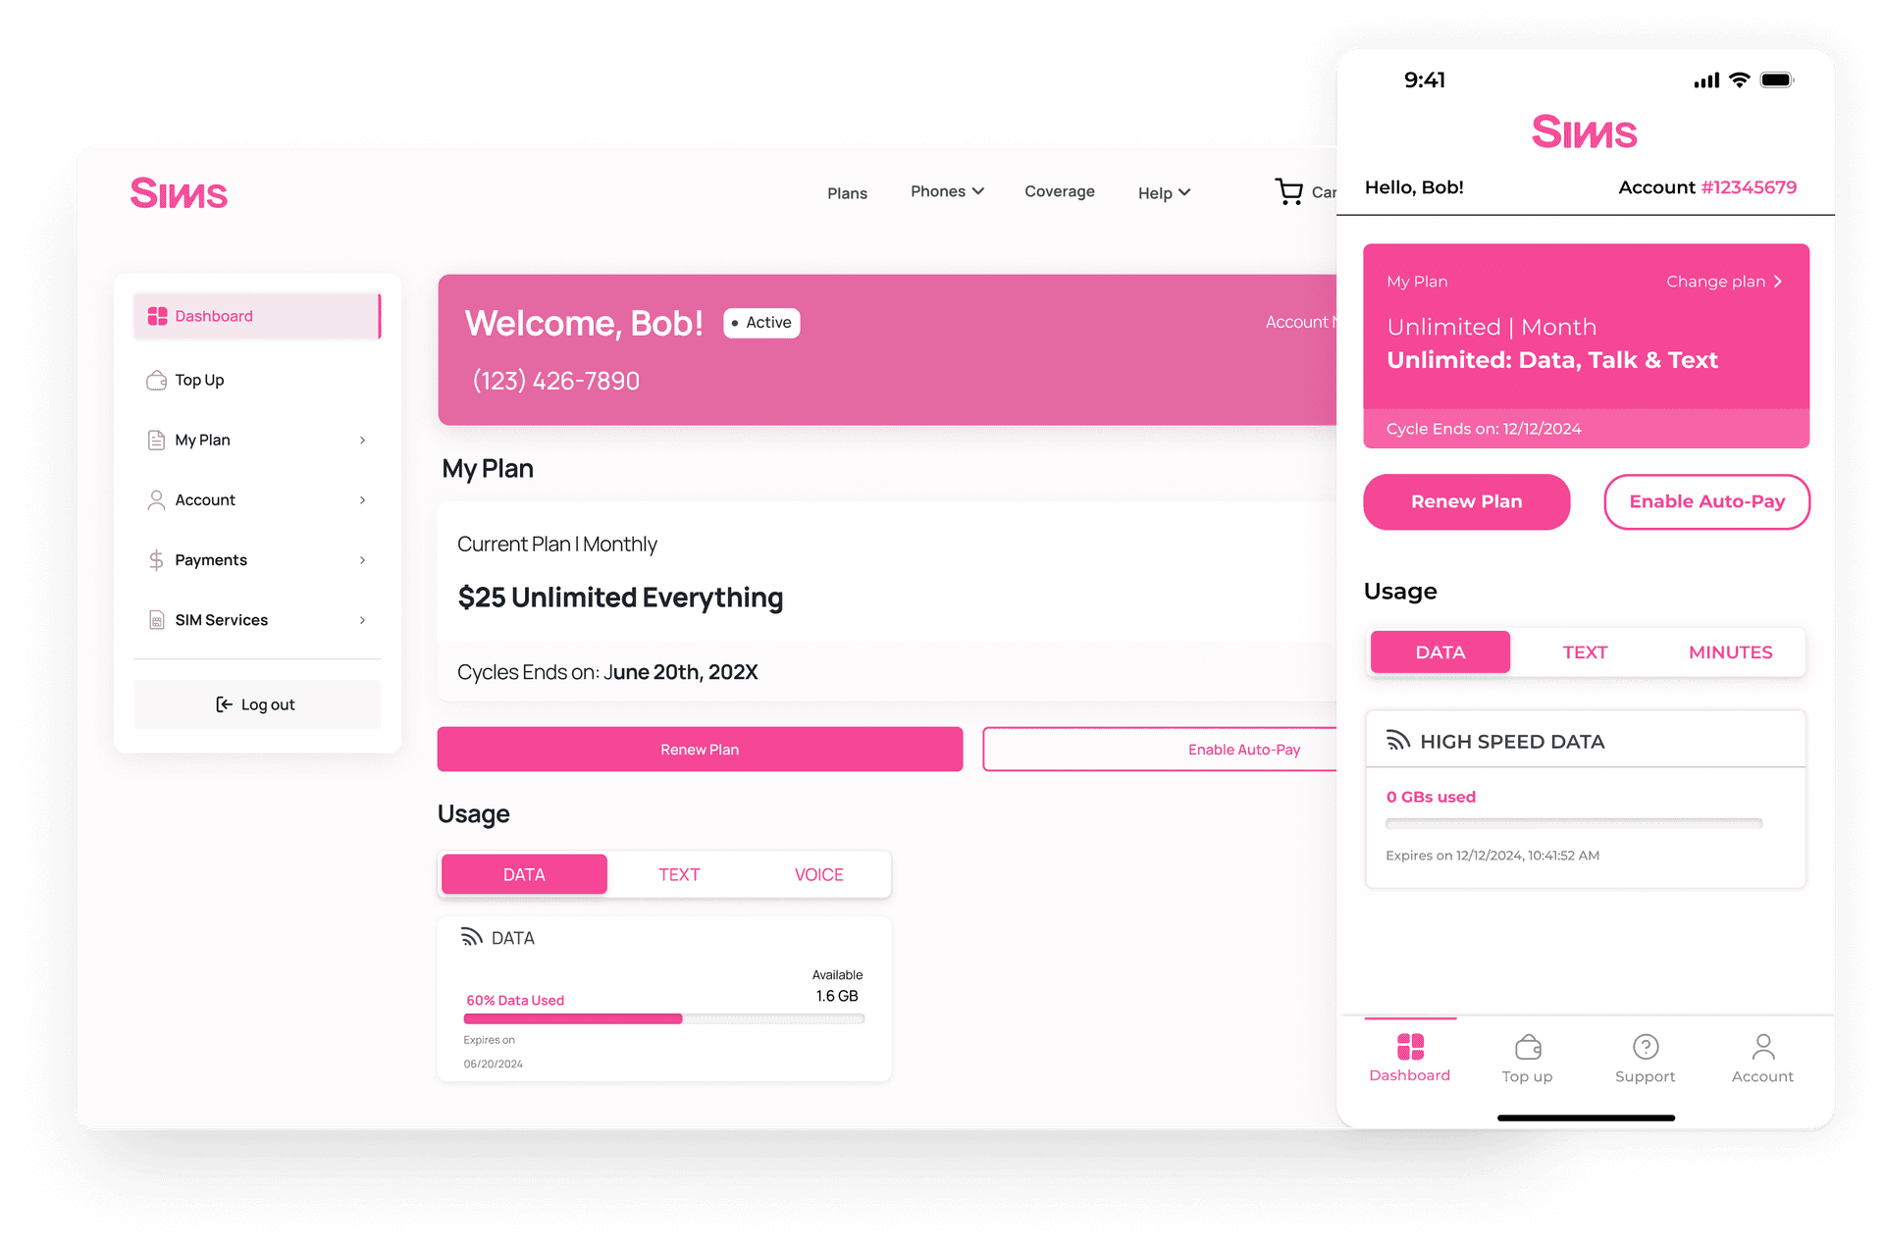Viewport: 1884px width, 1249px height.
Task: Expand the Phones navigation dropdown
Action: [948, 192]
